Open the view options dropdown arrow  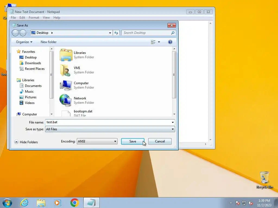pyautogui.click(x=159, y=42)
